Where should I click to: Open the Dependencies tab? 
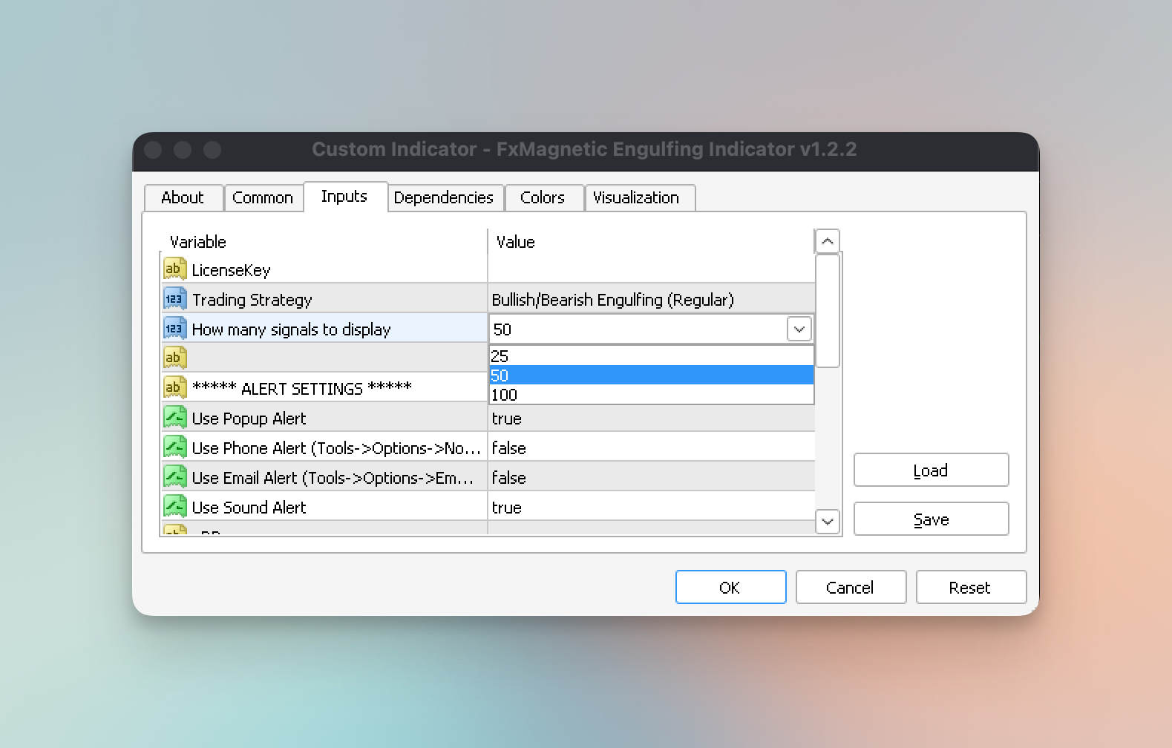coord(444,197)
